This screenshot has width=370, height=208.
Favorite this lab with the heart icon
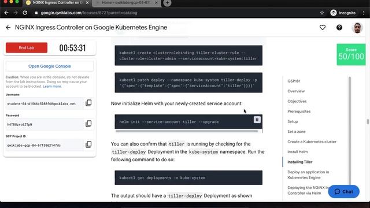tap(323, 27)
